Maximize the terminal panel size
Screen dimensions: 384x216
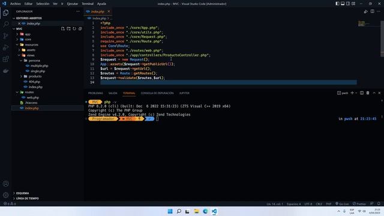click(374, 93)
